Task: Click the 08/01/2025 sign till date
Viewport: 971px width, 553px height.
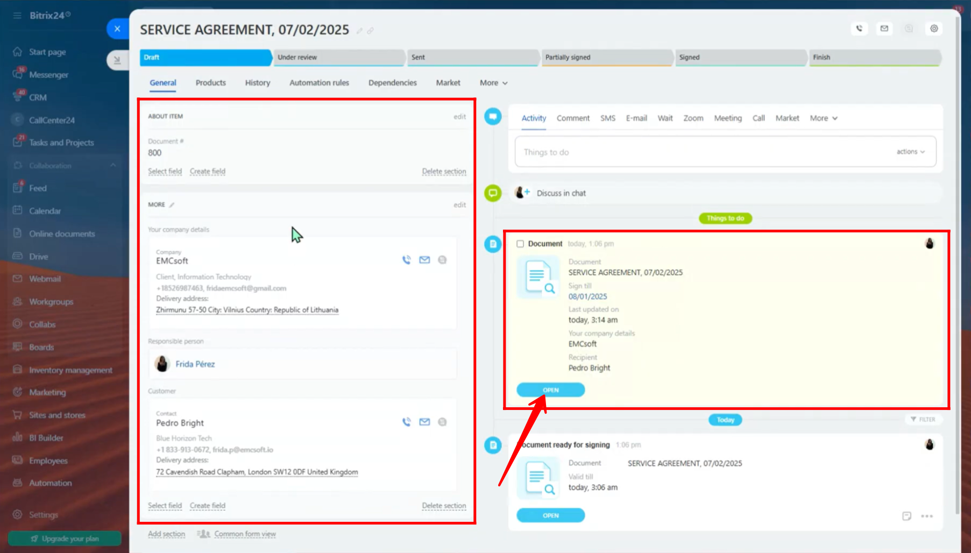Action: point(587,296)
